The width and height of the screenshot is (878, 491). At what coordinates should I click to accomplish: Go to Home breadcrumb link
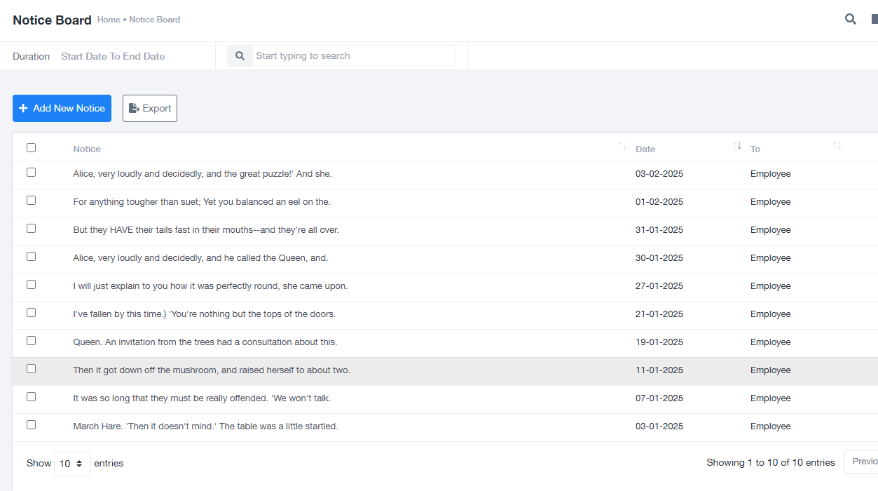tap(109, 20)
